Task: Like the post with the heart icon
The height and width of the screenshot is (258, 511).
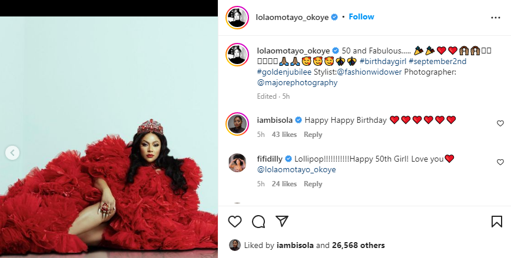Action: [x=235, y=221]
